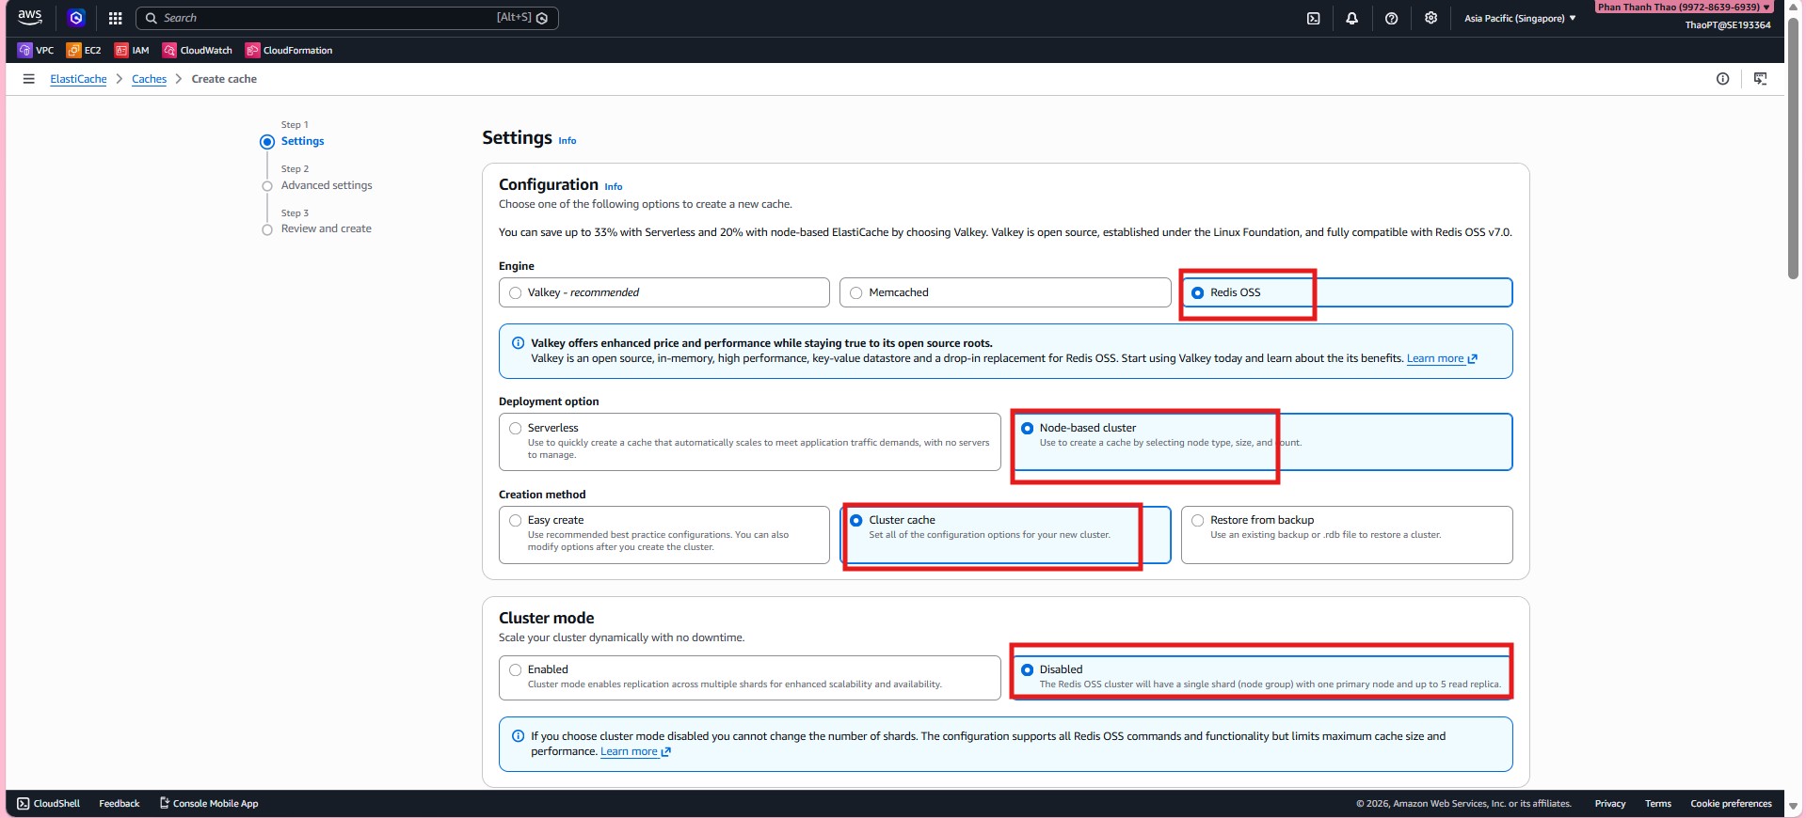
Task: Select Easy create creation method
Action: (x=663, y=535)
